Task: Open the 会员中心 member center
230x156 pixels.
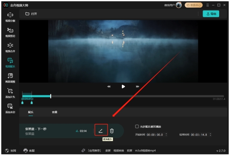Action: tap(194, 5)
